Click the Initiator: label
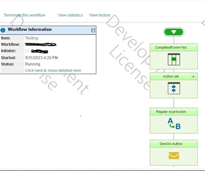205x171 pixels. [x=8, y=51]
